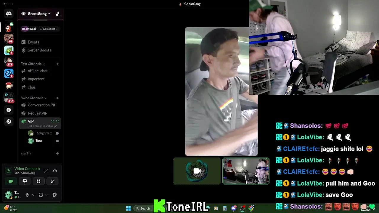This screenshot has width=379, height=213.
Task: Open Events in the sidebar
Action: [x=40, y=42]
